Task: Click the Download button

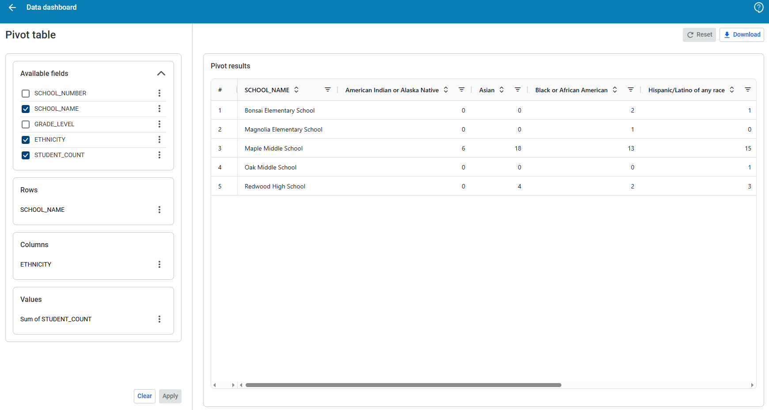Action: coord(742,35)
